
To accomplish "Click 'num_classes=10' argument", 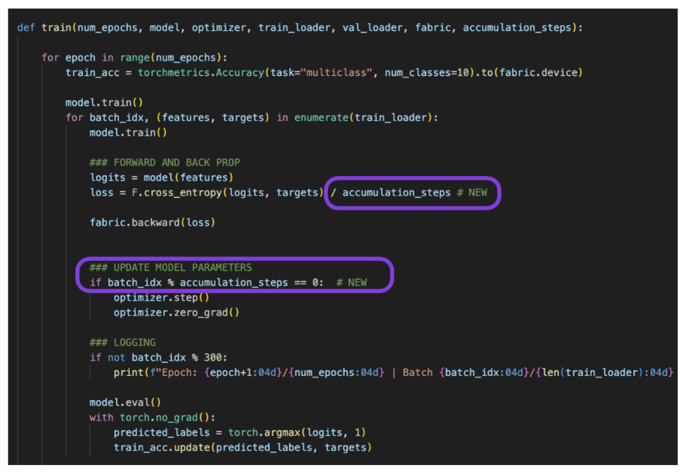I will pos(427,73).
